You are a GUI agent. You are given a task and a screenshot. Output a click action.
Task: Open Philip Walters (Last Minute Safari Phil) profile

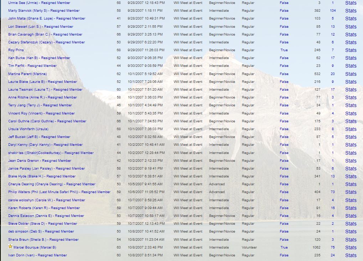pyautogui.click(x=59, y=192)
